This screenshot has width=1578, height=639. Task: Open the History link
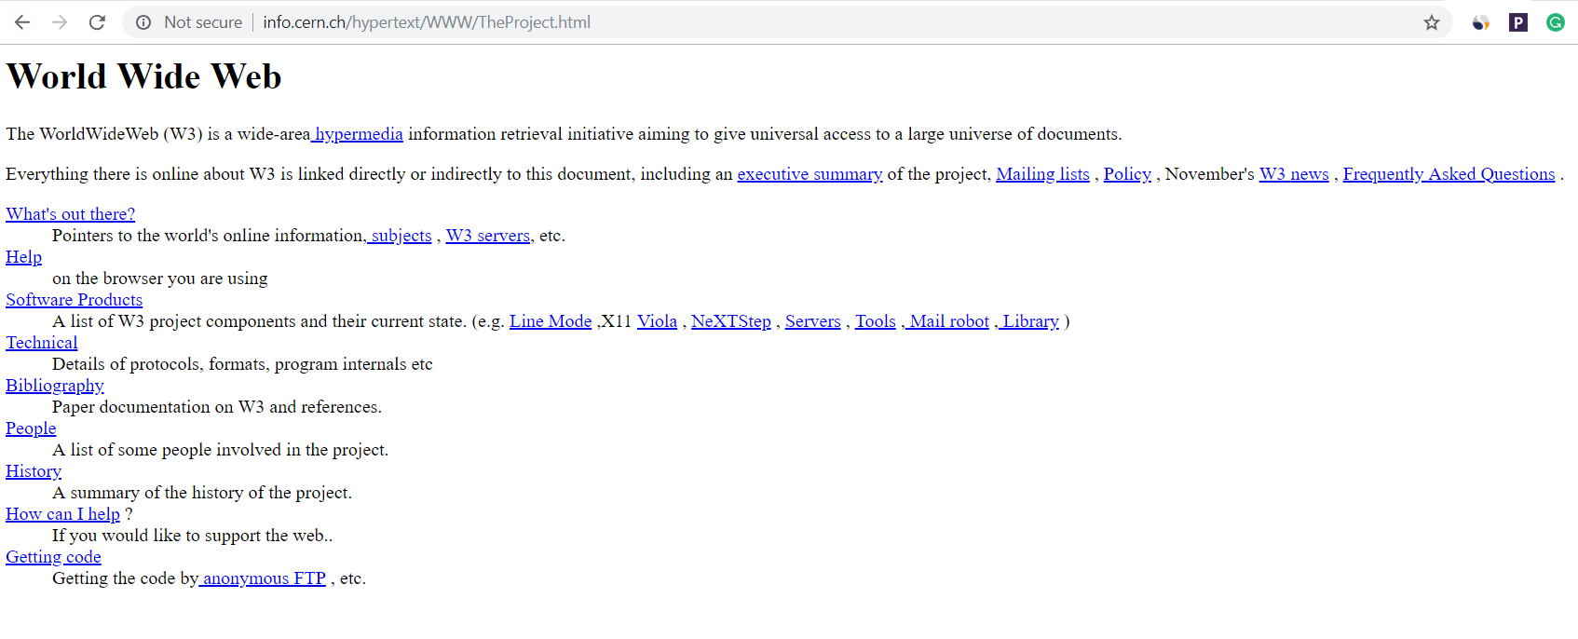[34, 471]
